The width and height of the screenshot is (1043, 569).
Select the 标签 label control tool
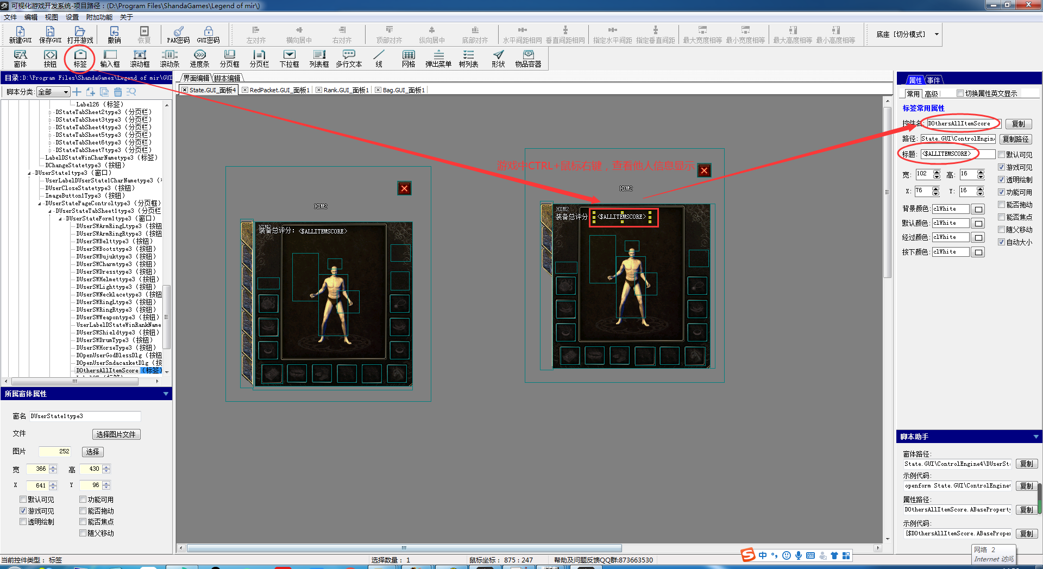coord(80,59)
